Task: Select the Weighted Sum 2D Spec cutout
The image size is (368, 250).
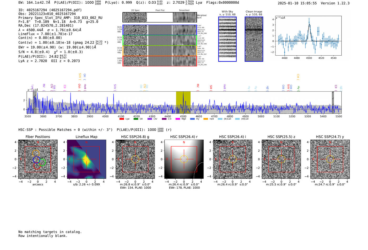Action: click(135, 17)
